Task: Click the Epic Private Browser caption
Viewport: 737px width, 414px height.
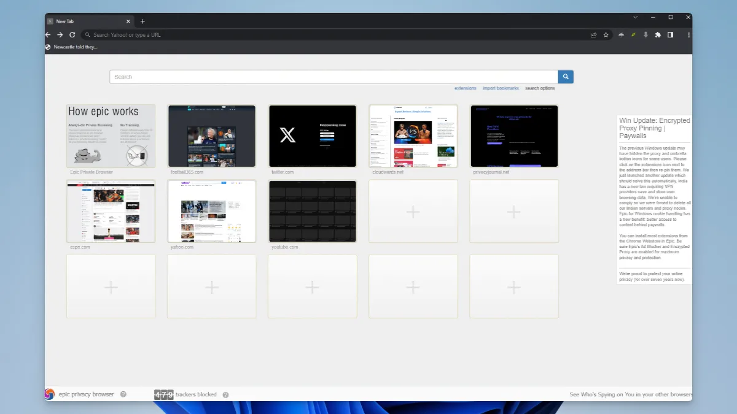Action: (92, 172)
